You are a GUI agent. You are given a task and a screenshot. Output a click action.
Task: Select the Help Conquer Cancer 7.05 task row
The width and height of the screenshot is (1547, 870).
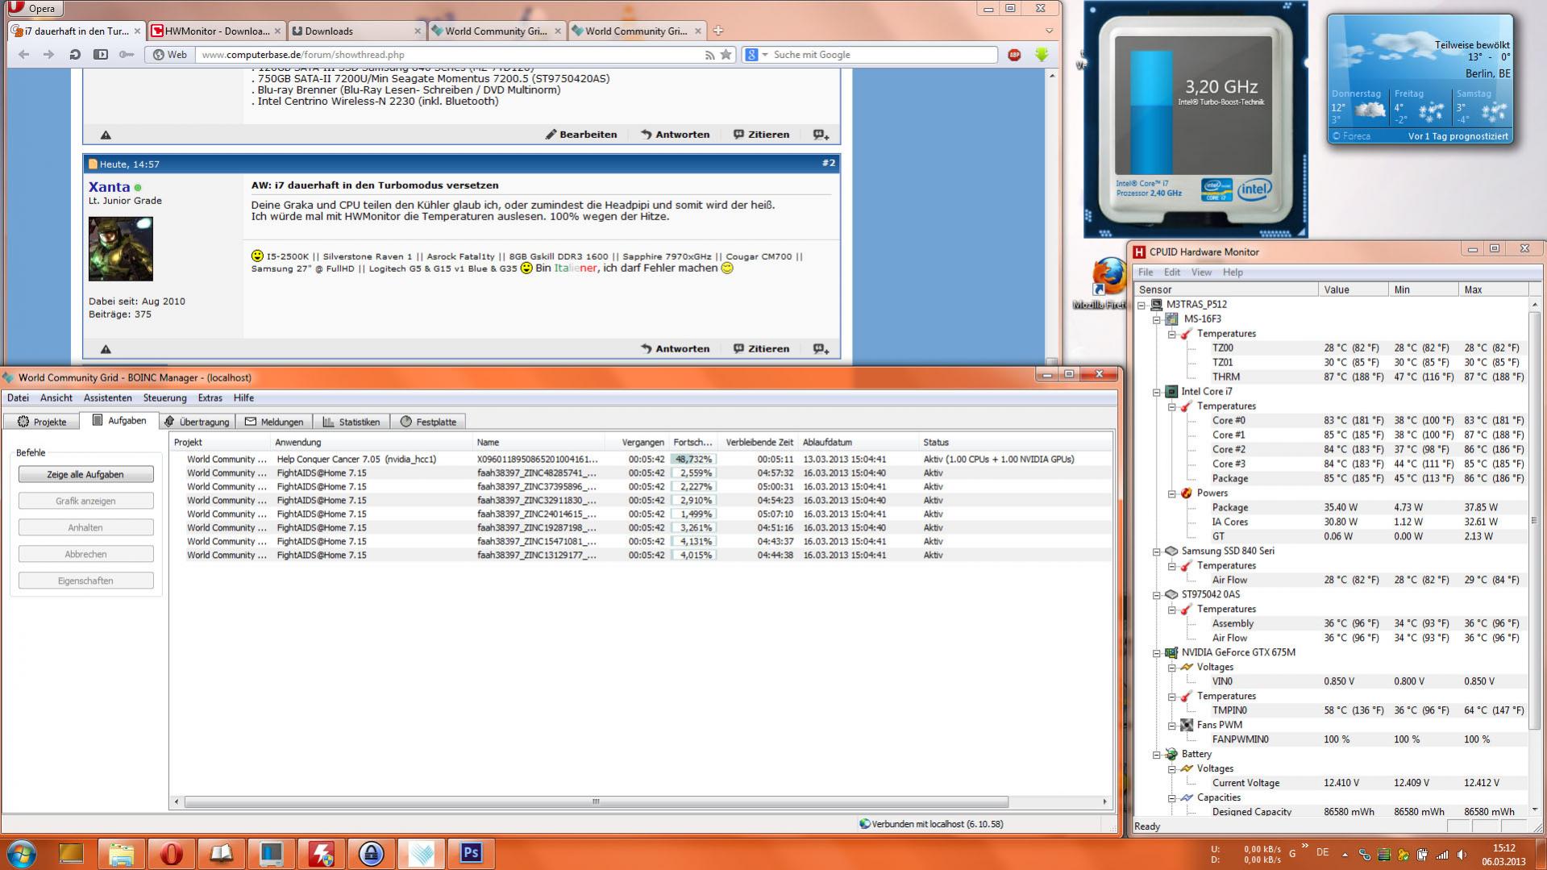point(641,460)
